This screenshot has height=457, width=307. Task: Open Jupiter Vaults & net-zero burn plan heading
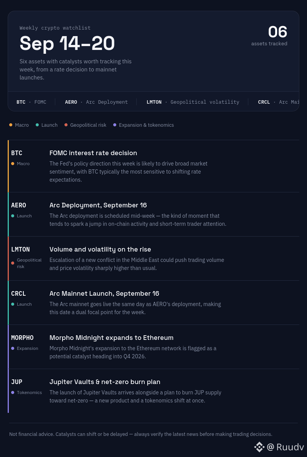(105, 382)
